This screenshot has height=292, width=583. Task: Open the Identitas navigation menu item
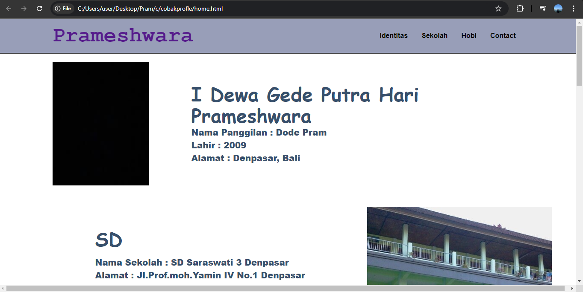coord(394,36)
